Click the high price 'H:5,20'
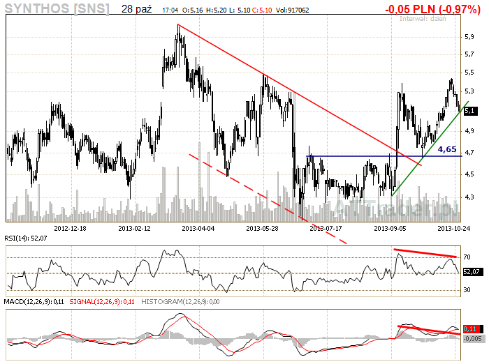The height and width of the screenshot is (364, 489). pos(216,10)
